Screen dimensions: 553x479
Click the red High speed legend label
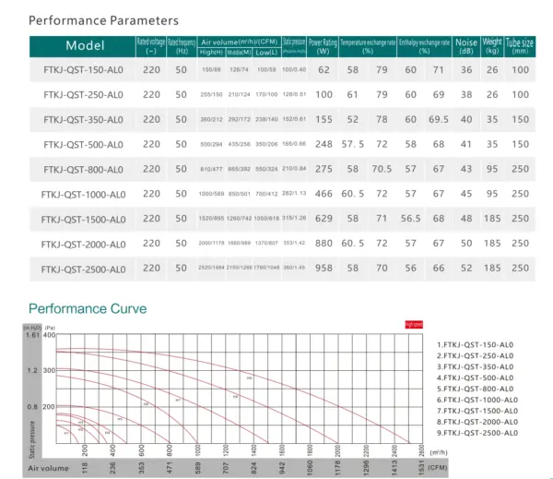coord(412,324)
